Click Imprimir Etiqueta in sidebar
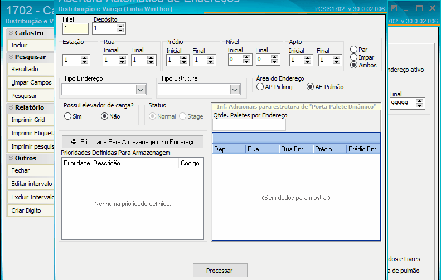 30,134
